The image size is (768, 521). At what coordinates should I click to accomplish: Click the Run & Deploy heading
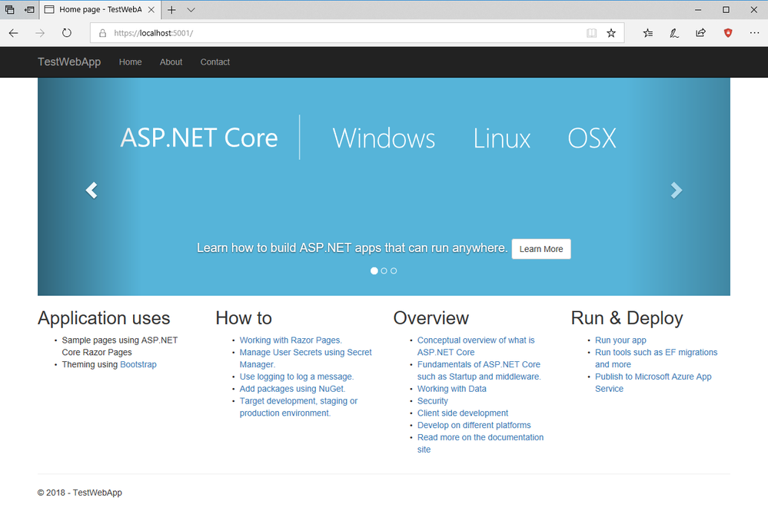[x=627, y=318]
